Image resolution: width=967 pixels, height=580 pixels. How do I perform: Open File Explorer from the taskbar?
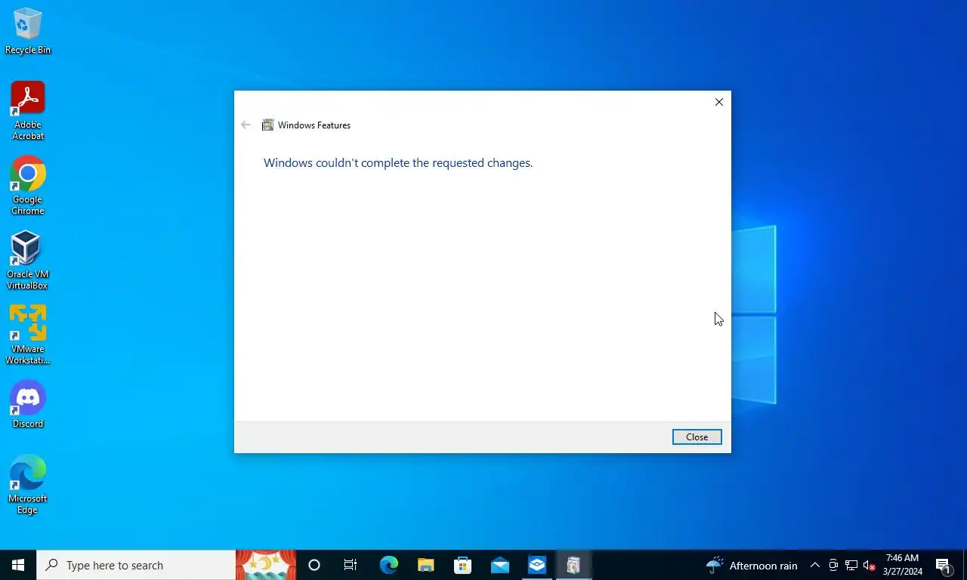tap(425, 565)
